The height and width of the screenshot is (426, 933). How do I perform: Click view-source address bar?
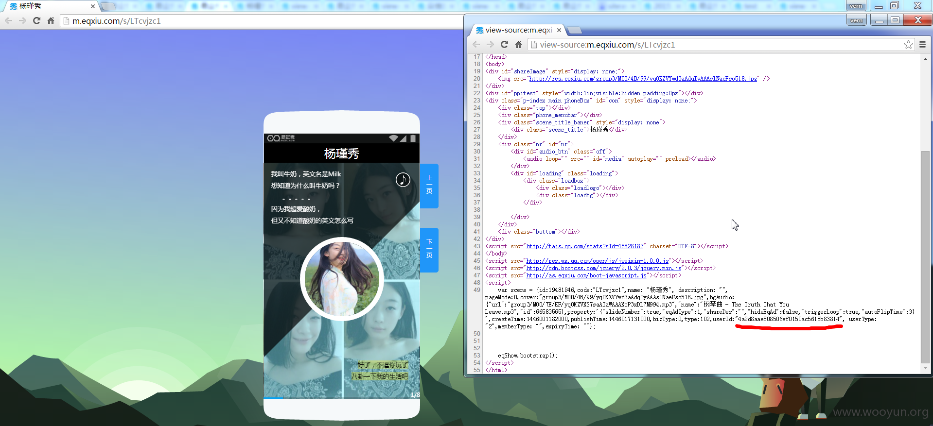715,45
